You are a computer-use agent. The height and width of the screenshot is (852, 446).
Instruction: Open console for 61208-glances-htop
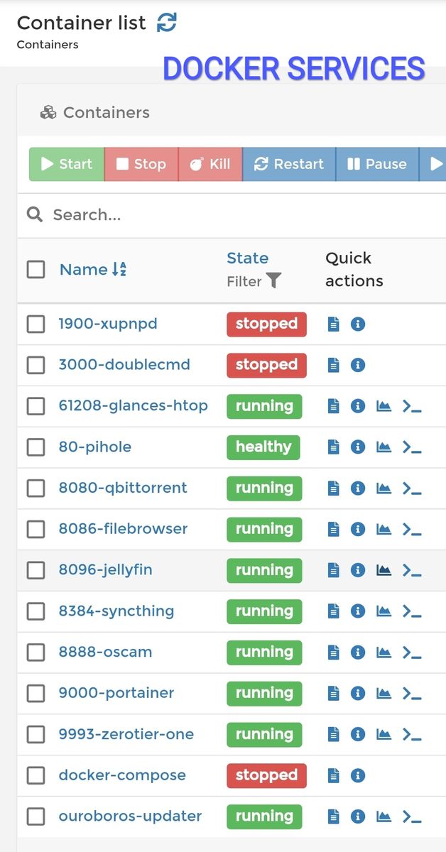pyautogui.click(x=412, y=406)
